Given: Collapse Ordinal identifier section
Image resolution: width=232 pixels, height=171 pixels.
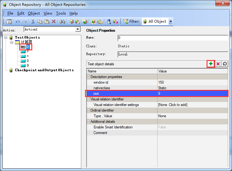Looking at the screenshot, I should pos(88,110).
